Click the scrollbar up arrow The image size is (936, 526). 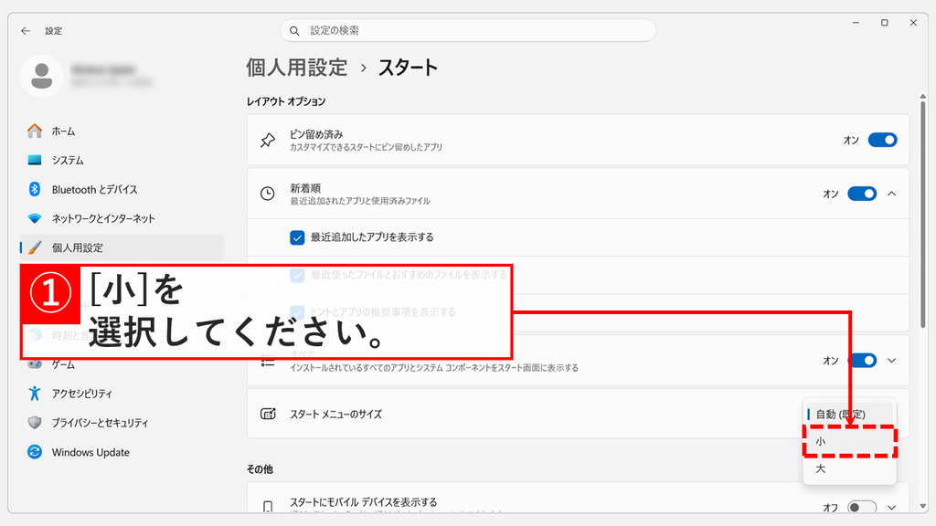tap(923, 97)
